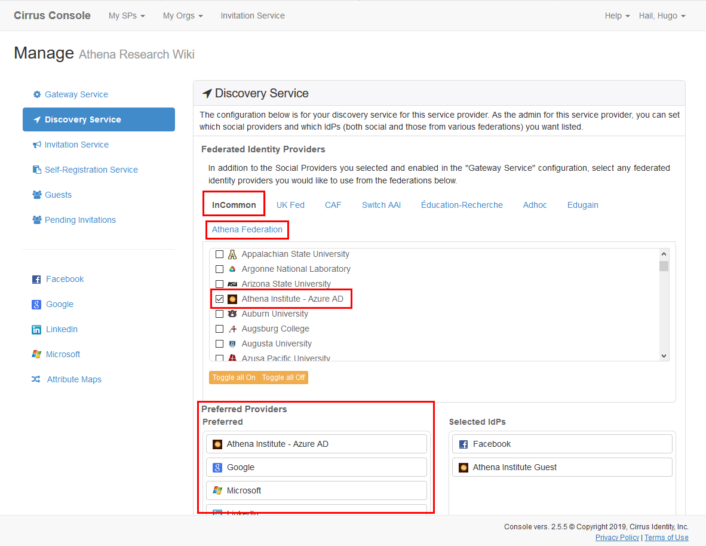Open Invitation Service in top navbar
This screenshot has width=706, height=546.
(253, 16)
